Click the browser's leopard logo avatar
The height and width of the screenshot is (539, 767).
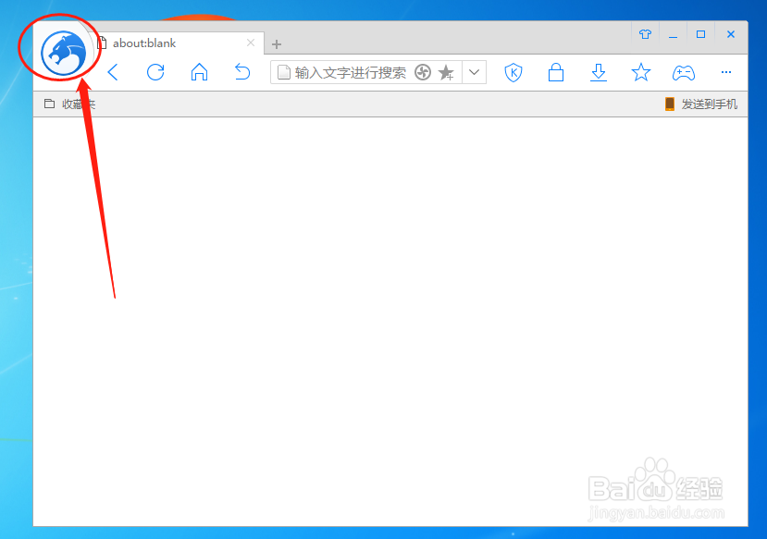(x=63, y=54)
